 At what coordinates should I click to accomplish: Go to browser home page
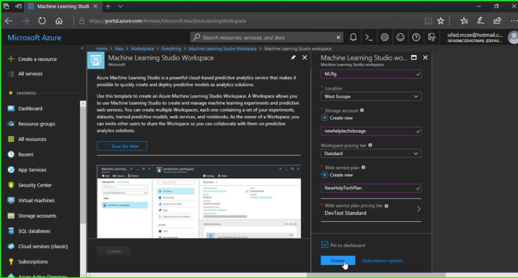(x=59, y=21)
